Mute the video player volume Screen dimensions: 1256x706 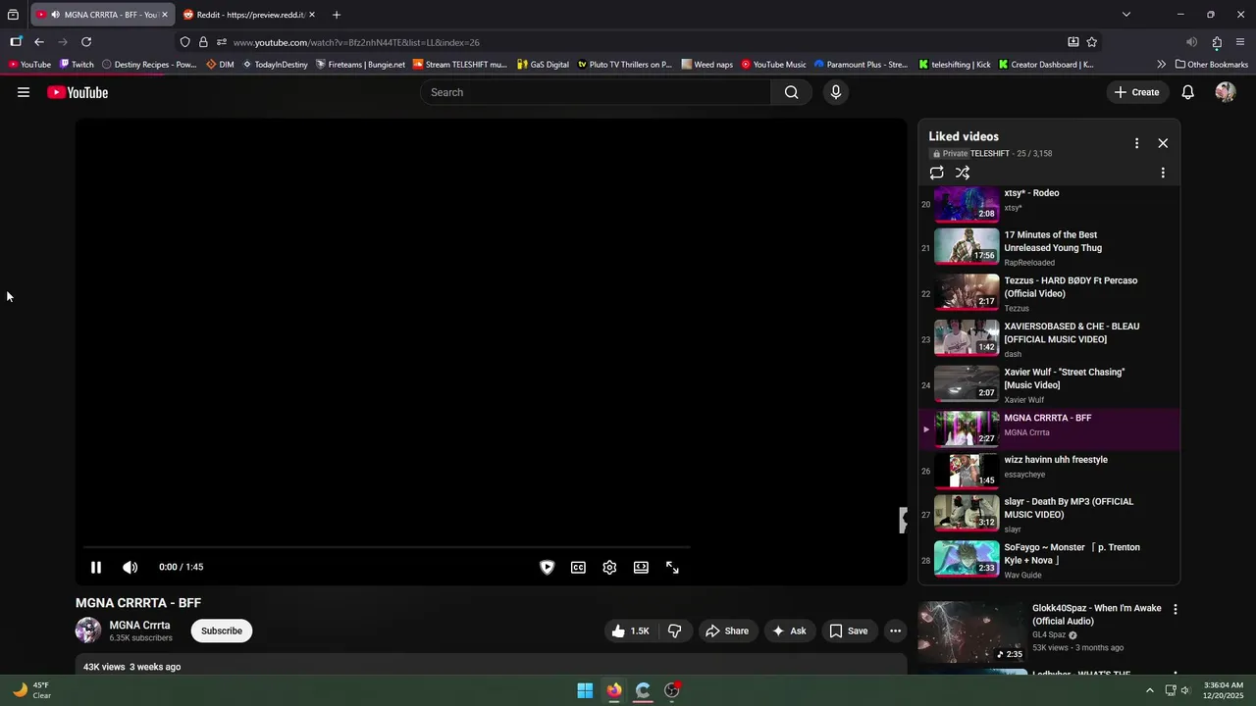130,567
